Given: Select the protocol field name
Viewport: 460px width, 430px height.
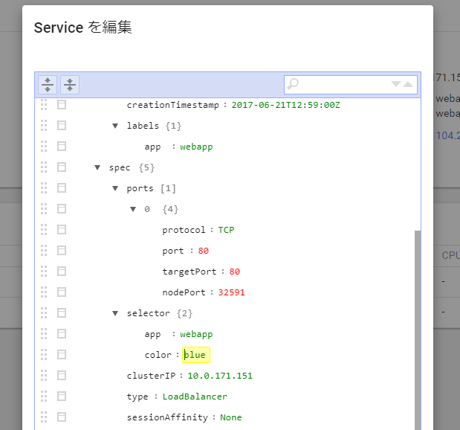Looking at the screenshot, I should click(184, 230).
